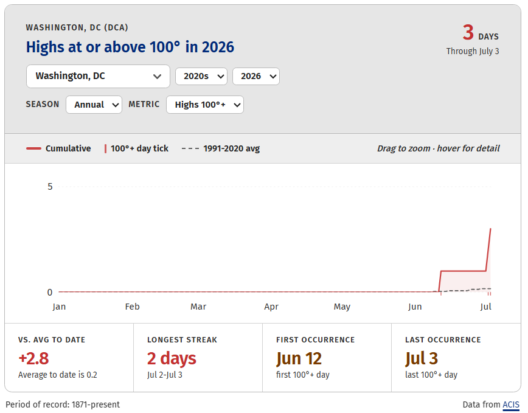
Task: Click the 'Jul 2-Jul 3' streak range text
Action: [x=165, y=375]
